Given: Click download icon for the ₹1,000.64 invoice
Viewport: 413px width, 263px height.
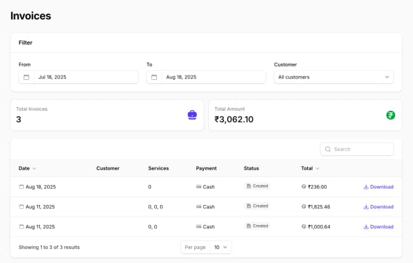Looking at the screenshot, I should click(x=366, y=227).
